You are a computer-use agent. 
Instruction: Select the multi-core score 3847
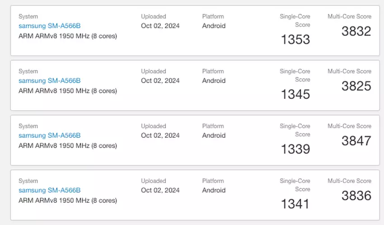click(x=356, y=141)
